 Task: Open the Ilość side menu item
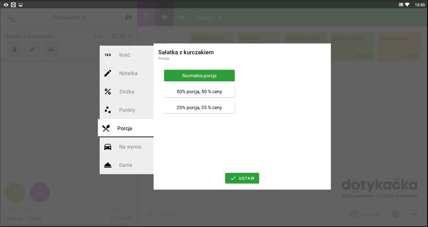click(126, 55)
